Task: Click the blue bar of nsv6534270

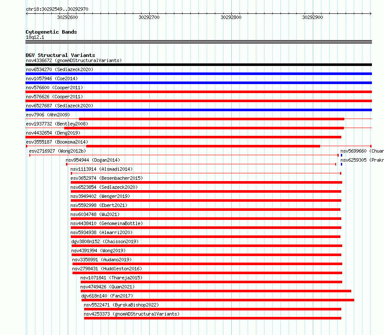Action: pyautogui.click(x=198, y=74)
